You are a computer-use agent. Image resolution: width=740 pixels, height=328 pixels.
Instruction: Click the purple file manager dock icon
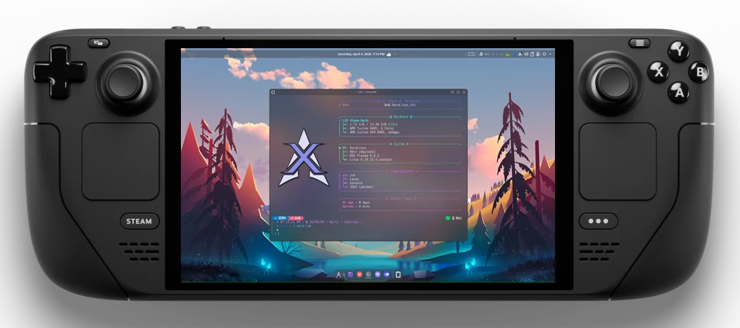pos(351,274)
